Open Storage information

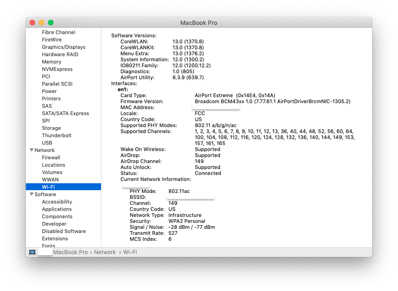(52, 128)
